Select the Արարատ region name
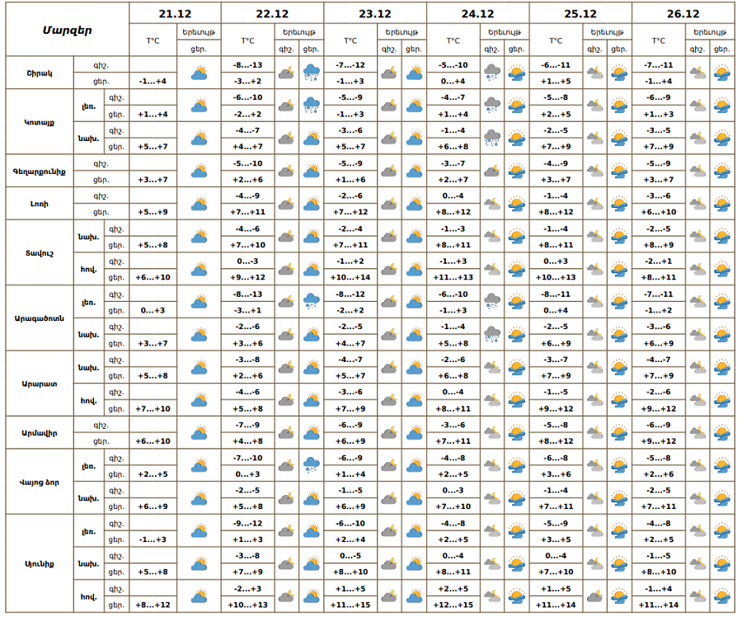 pyautogui.click(x=40, y=384)
